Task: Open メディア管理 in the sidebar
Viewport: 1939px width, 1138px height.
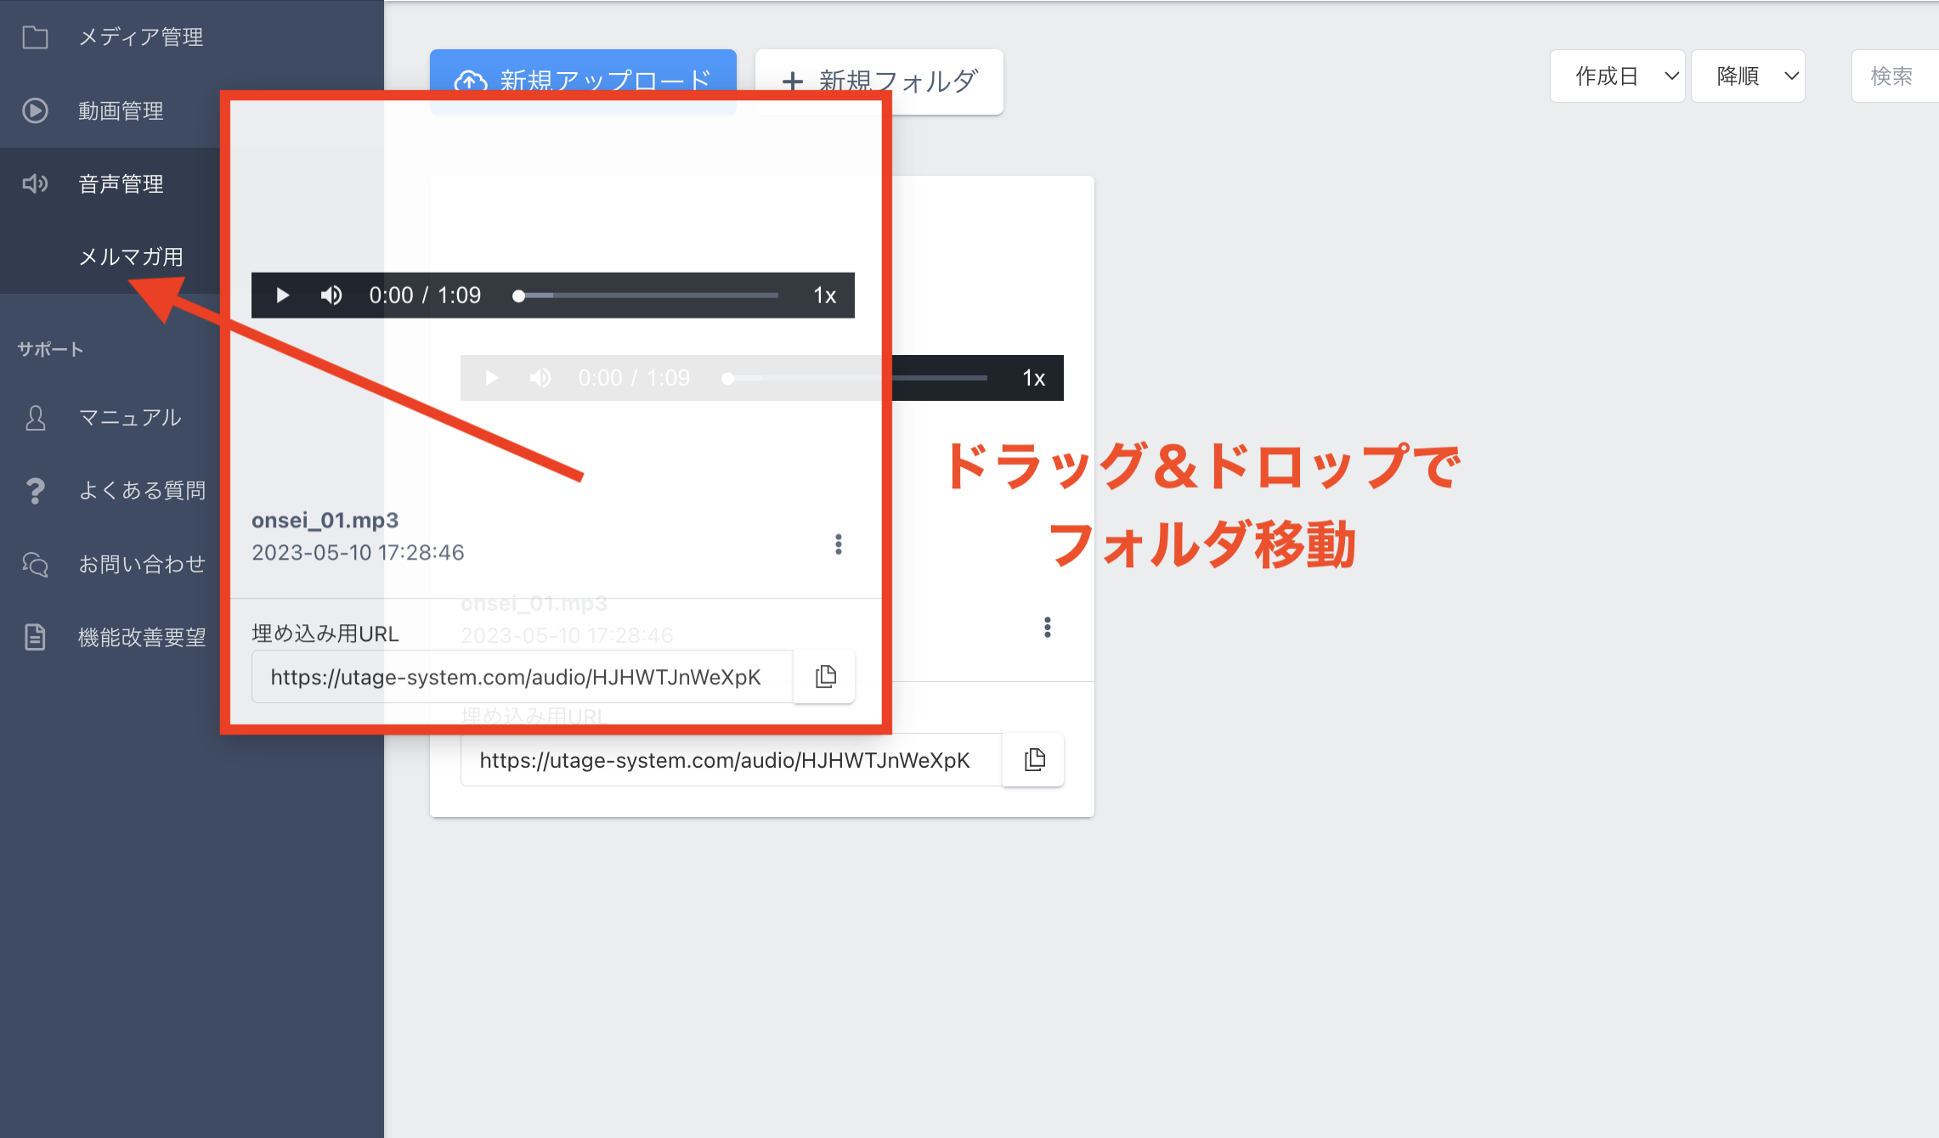Action: [x=140, y=37]
